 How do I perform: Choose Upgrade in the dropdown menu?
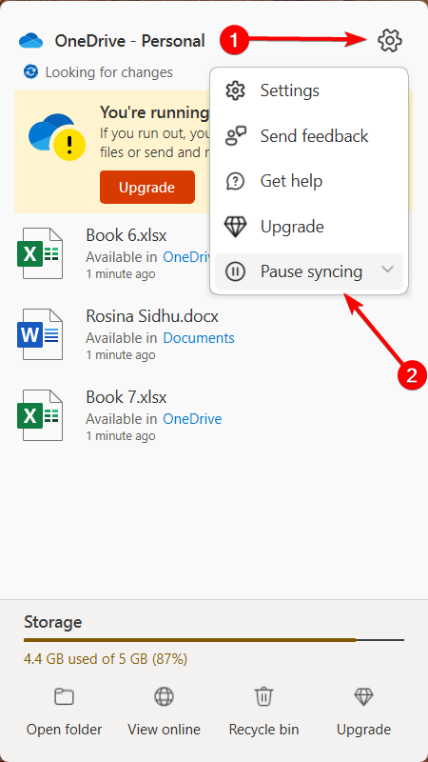pyautogui.click(x=309, y=227)
